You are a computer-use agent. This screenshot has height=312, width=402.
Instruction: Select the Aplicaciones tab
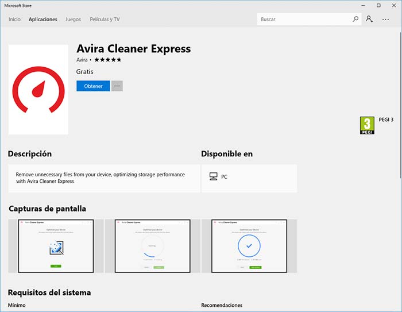pos(43,19)
